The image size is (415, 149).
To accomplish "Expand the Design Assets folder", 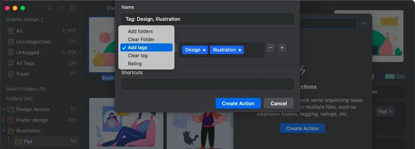I will (3, 109).
